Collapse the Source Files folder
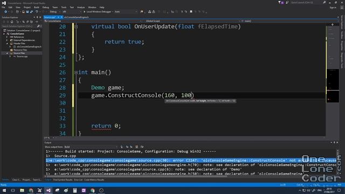The image size is (345, 194). [x=7, y=53]
